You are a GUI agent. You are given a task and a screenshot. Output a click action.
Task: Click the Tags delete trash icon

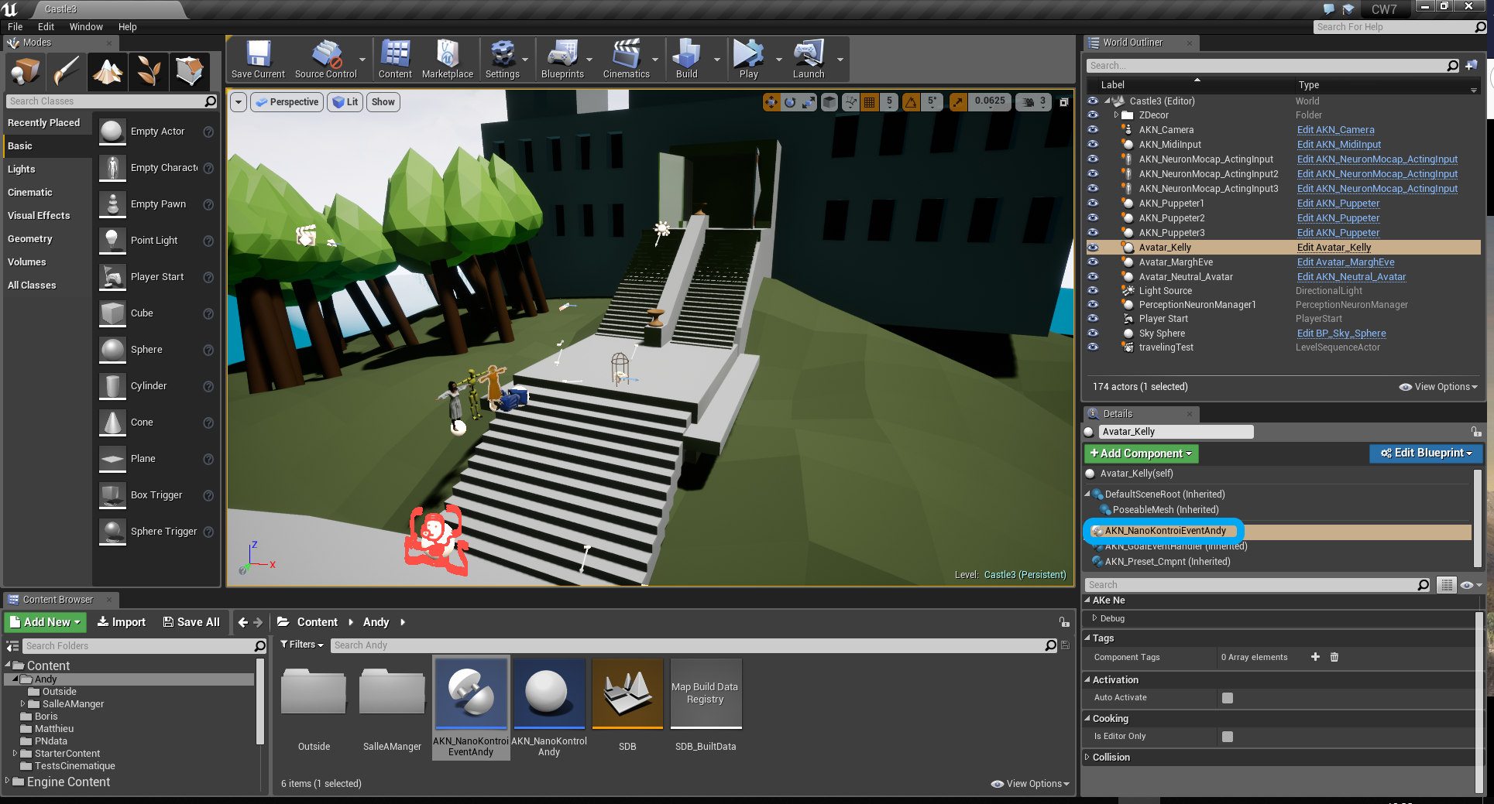[x=1334, y=657]
